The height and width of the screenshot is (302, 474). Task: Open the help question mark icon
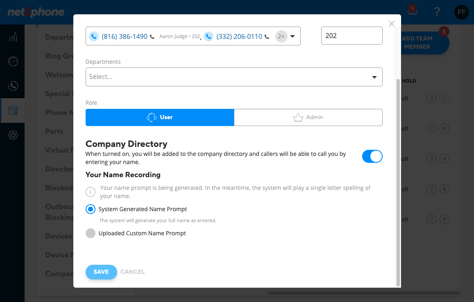click(x=437, y=12)
